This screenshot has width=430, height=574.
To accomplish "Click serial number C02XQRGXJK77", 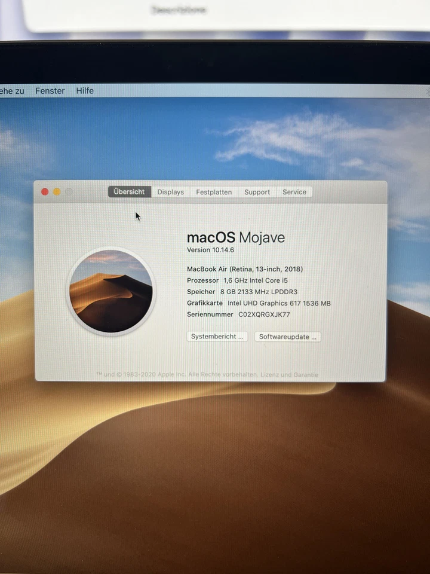I will [264, 315].
